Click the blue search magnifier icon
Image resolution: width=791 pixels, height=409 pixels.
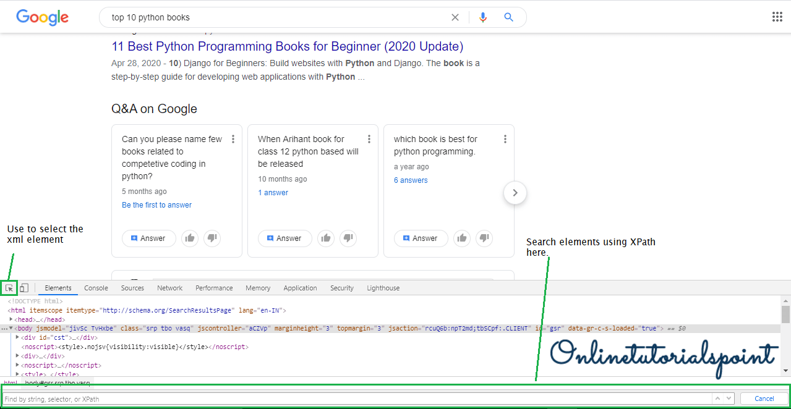pyautogui.click(x=508, y=17)
